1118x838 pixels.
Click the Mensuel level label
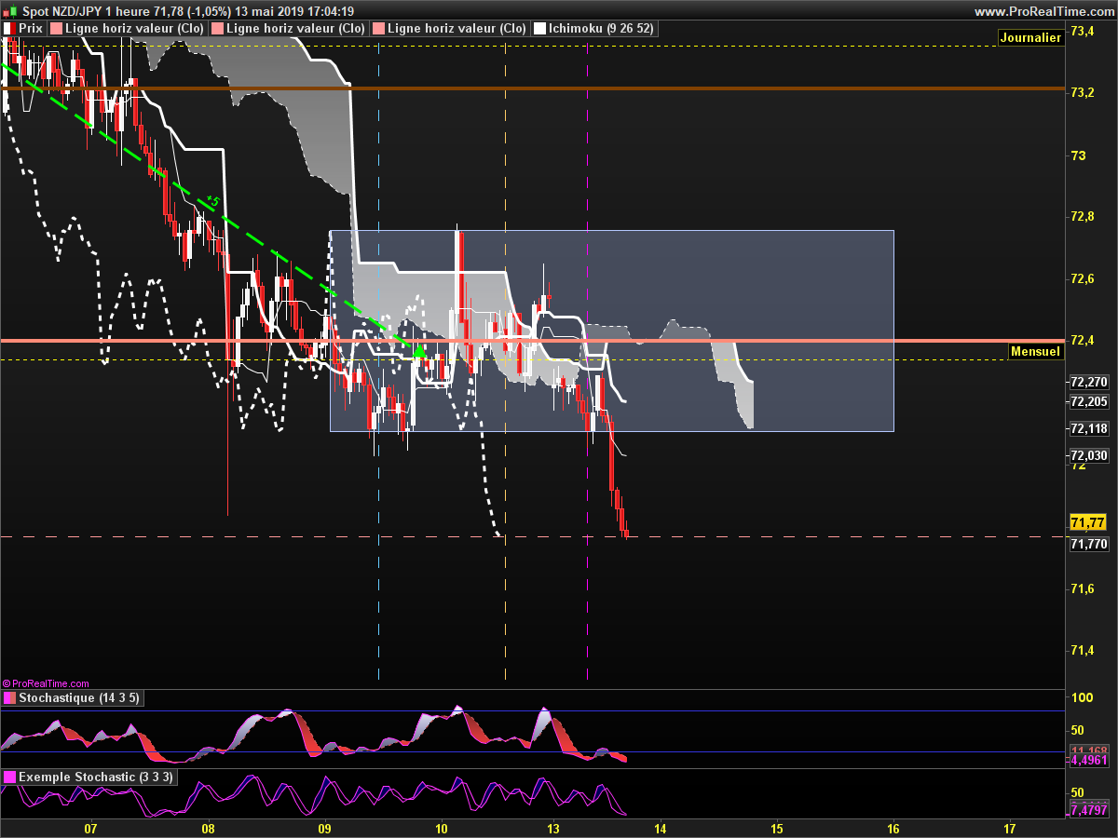tap(1036, 351)
